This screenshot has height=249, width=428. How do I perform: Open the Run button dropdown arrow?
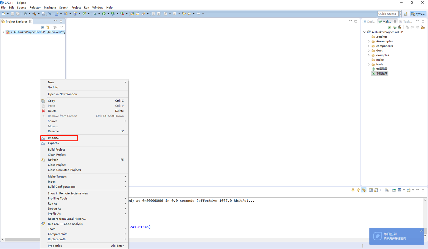(x=108, y=13)
